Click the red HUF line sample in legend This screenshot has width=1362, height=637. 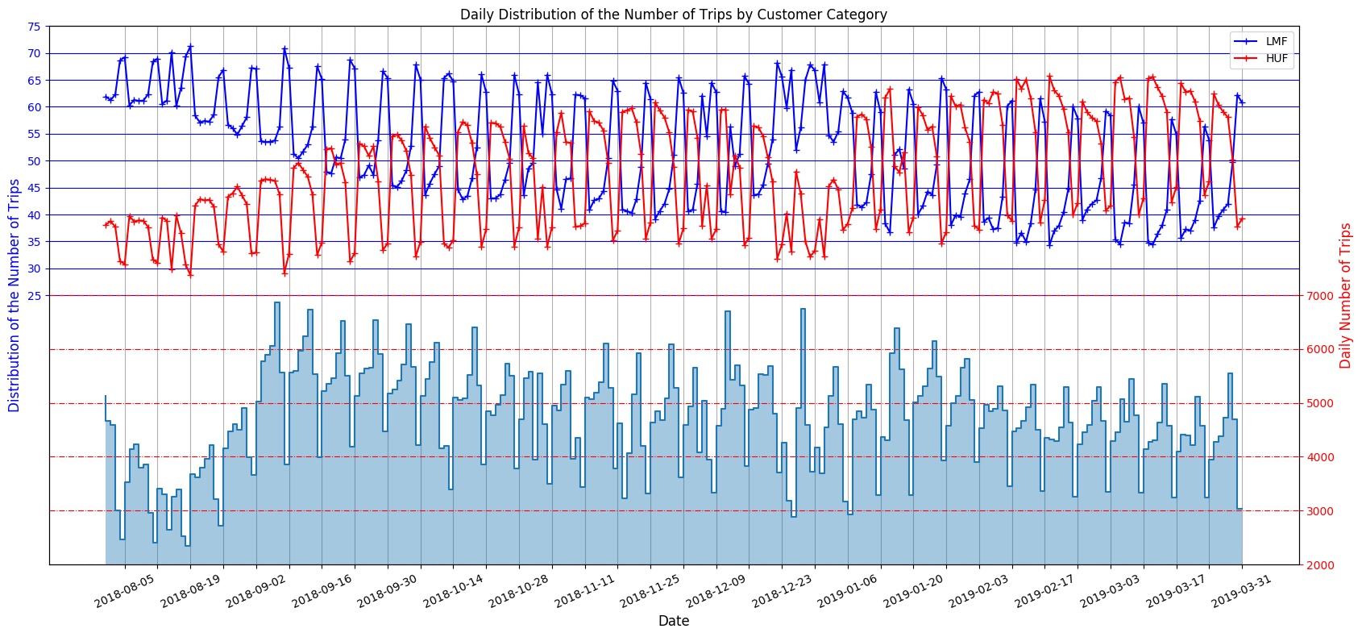1245,58
